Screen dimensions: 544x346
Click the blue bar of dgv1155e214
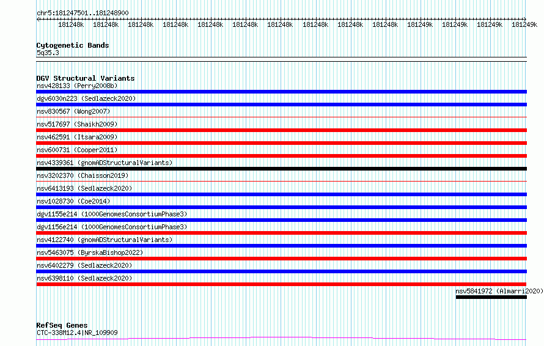coord(281,220)
